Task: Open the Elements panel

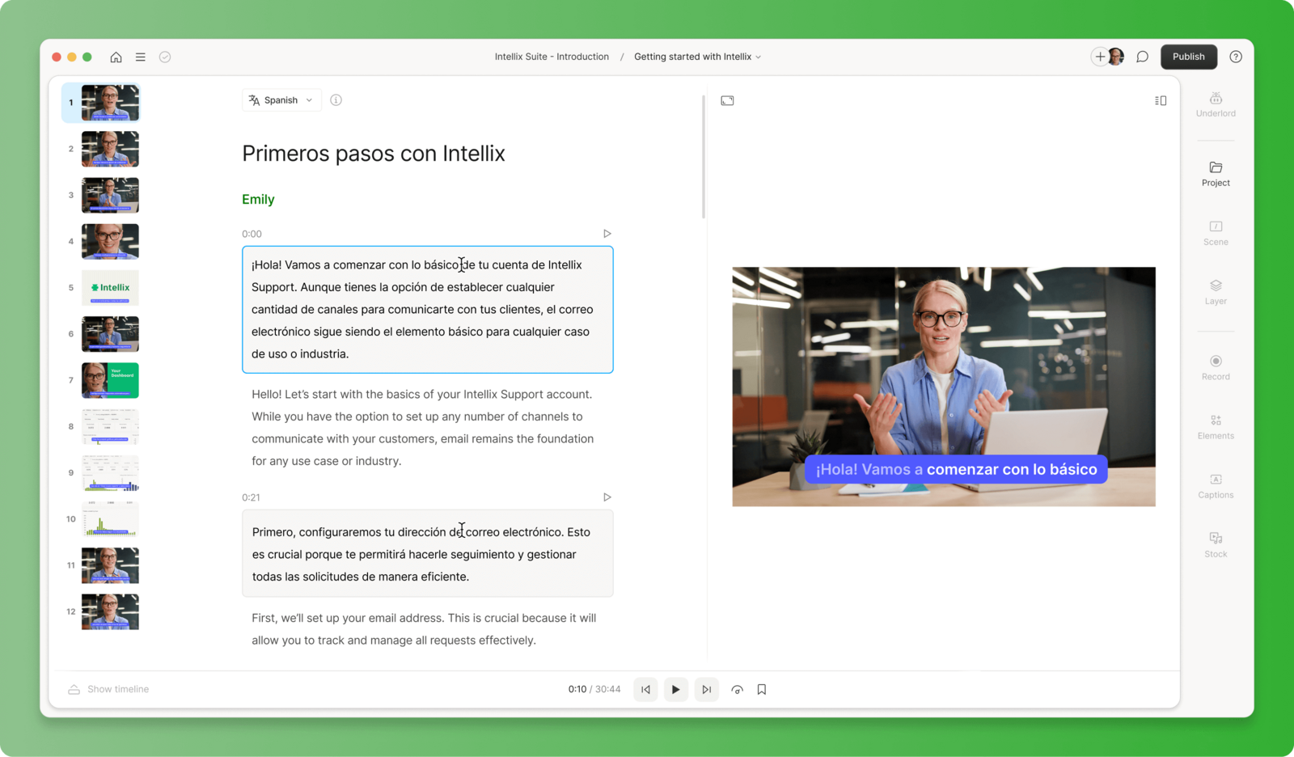Action: 1215,427
